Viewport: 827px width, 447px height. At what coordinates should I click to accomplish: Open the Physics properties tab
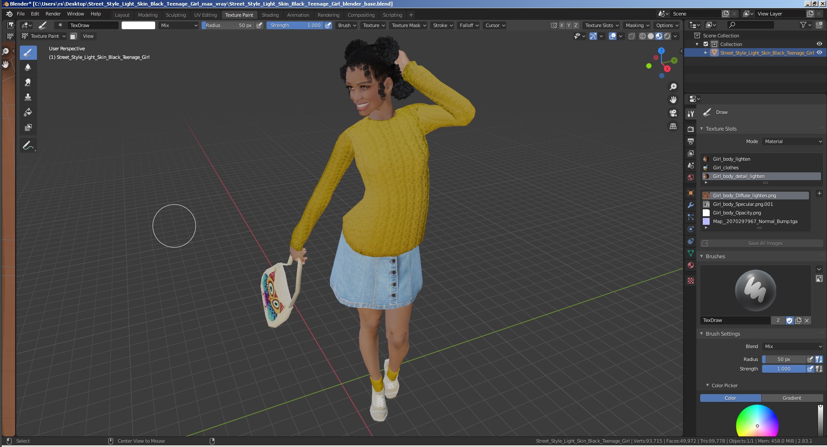691,229
